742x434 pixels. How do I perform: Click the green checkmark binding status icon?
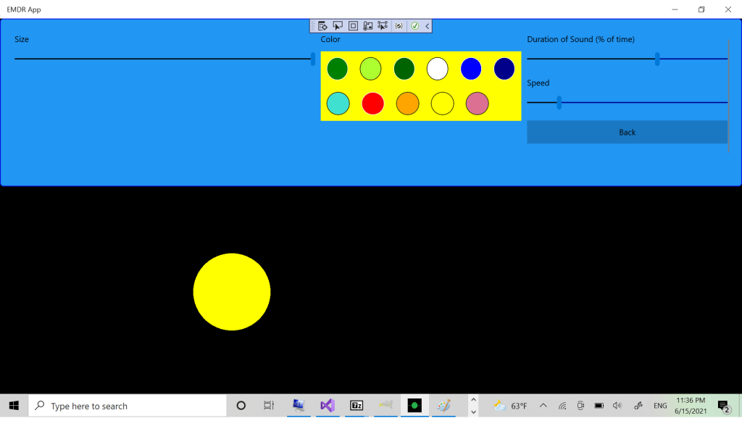(414, 26)
